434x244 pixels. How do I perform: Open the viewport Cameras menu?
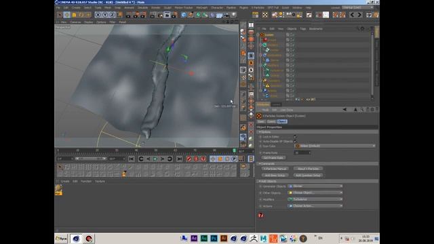point(75,22)
